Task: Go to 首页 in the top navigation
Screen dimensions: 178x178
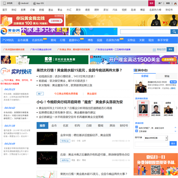Action: tap(5, 10)
